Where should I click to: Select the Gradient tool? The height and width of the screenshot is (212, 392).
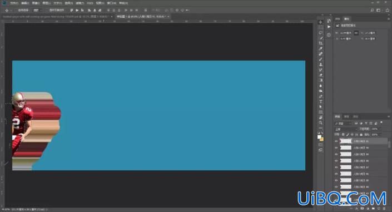pyautogui.click(x=320, y=80)
